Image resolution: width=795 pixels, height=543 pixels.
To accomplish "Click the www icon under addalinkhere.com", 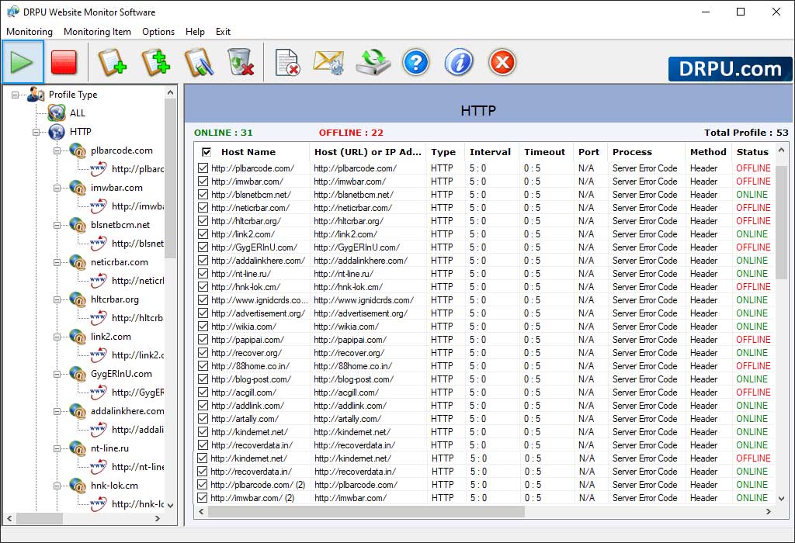I will [x=98, y=430].
